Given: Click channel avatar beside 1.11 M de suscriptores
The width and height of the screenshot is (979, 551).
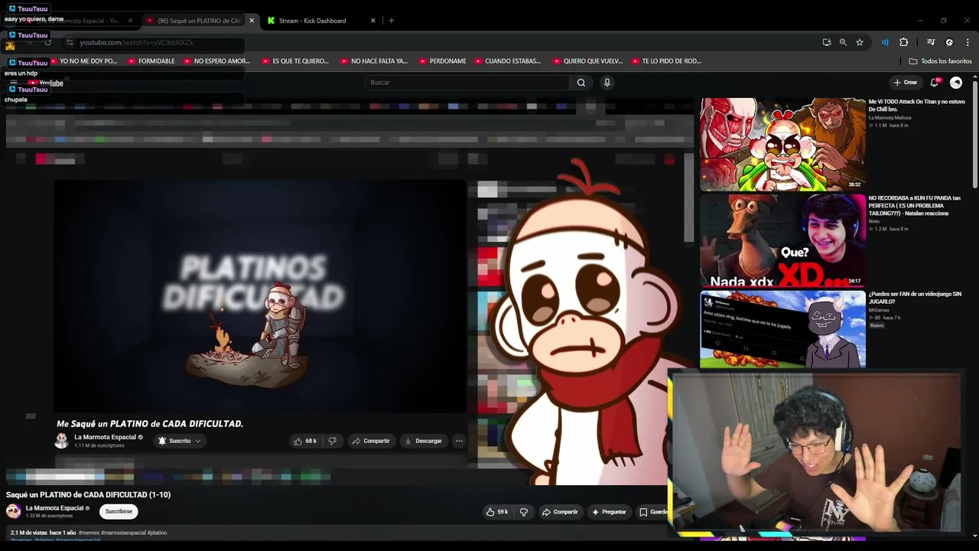Looking at the screenshot, I should 62,441.
